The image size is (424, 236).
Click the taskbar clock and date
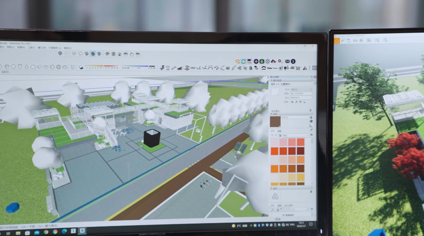pos(301,224)
